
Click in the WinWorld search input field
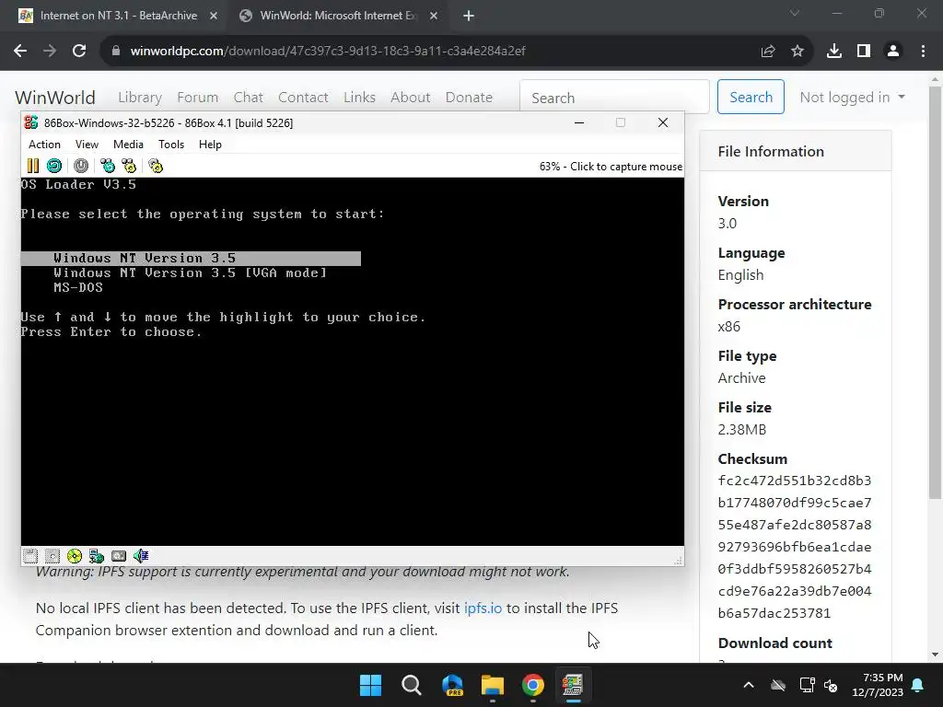pos(614,97)
